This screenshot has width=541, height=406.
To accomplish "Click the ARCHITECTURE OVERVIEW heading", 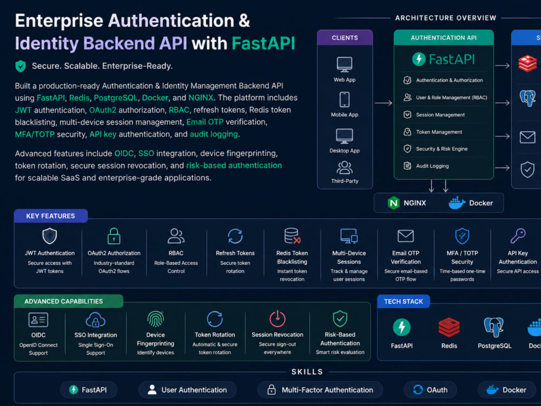I will click(446, 18).
